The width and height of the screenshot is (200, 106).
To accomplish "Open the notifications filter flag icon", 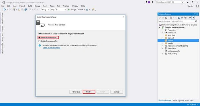I will click(148, 2).
